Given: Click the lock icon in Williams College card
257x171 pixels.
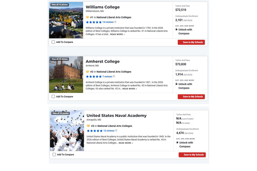Looking at the screenshot, I should click(177, 29).
